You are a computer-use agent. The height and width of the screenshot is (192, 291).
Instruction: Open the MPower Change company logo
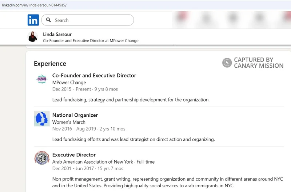(x=42, y=79)
